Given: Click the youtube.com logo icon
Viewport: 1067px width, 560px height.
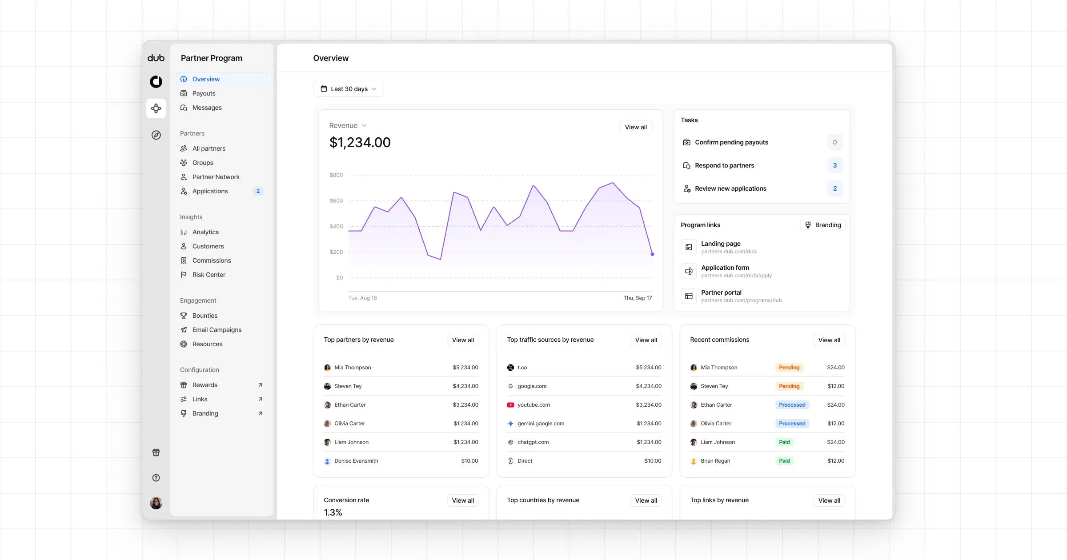Looking at the screenshot, I should [x=510, y=405].
